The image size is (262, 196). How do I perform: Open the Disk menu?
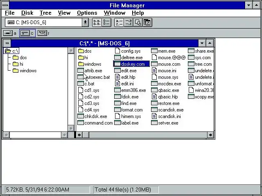point(27,13)
